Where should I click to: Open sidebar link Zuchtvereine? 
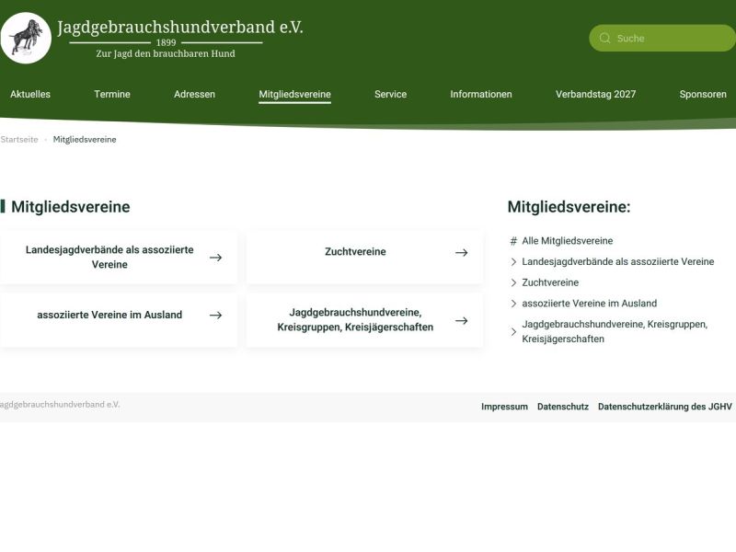pos(550,282)
